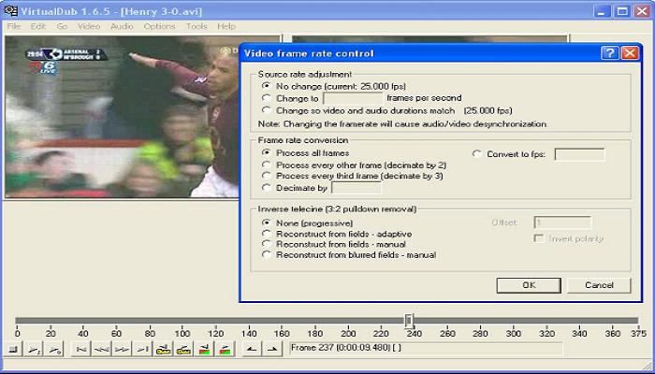Click the Cancel button
The height and width of the screenshot is (374, 655).
point(599,285)
